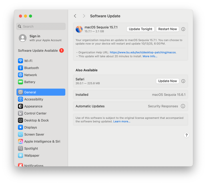The height and width of the screenshot is (185, 207).
Task: Open Sign in with your Apple Account
Action: coord(41,38)
